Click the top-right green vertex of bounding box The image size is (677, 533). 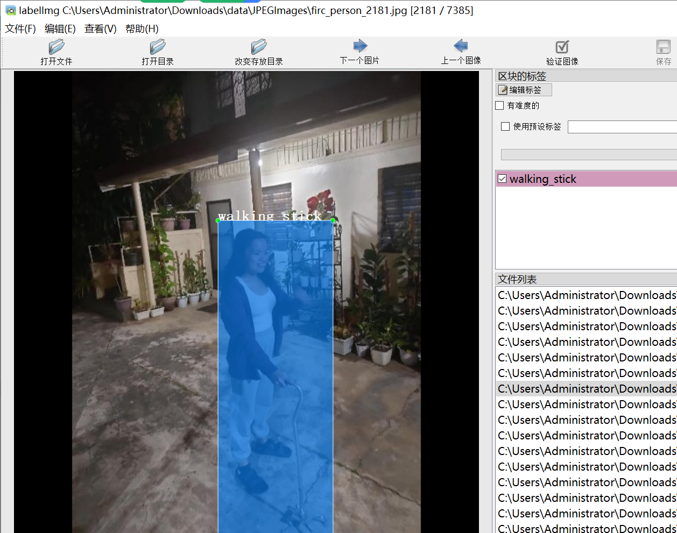pos(333,221)
